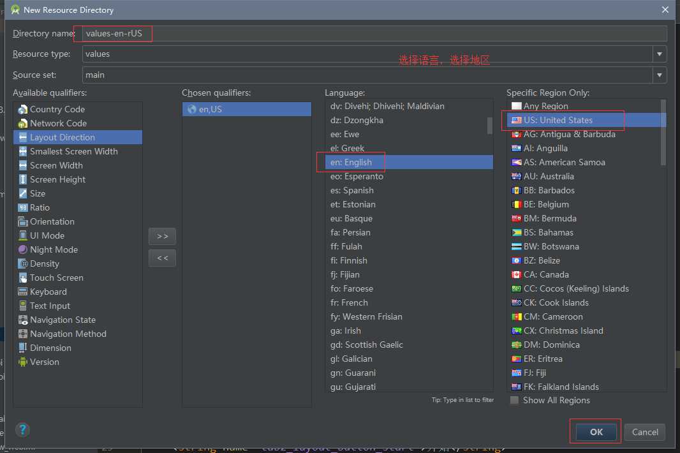Click the Navigation State icon
Screen dimensions: 680x453
[22, 320]
